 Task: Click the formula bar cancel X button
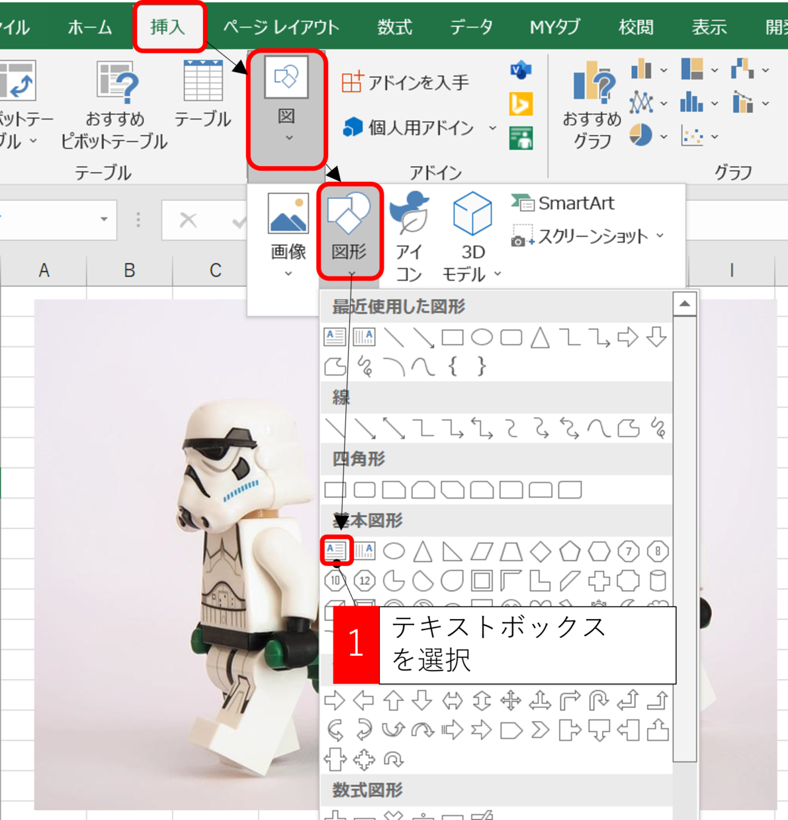(x=189, y=220)
